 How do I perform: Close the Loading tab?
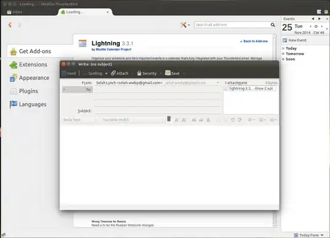pos(108,12)
